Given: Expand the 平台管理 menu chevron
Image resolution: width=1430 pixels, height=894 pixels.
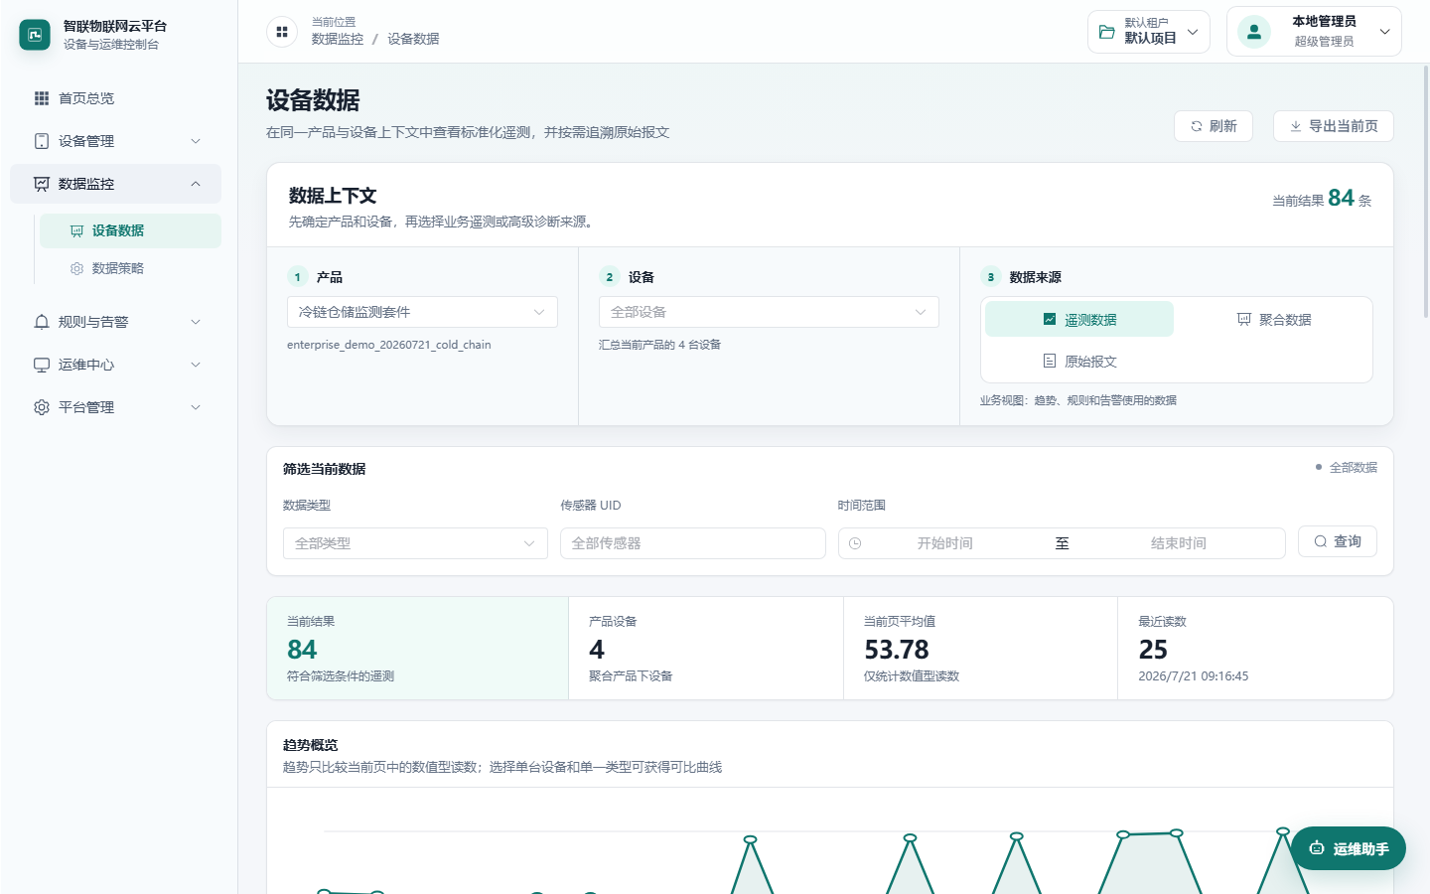Looking at the screenshot, I should click(196, 407).
